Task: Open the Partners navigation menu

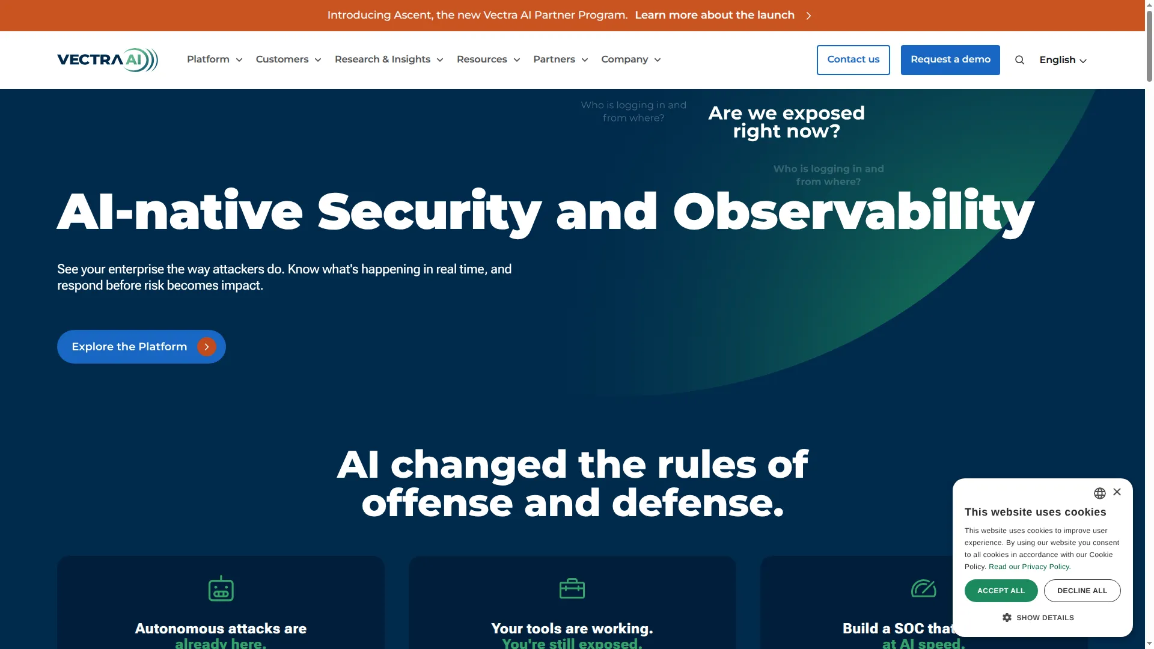Action: [560, 59]
